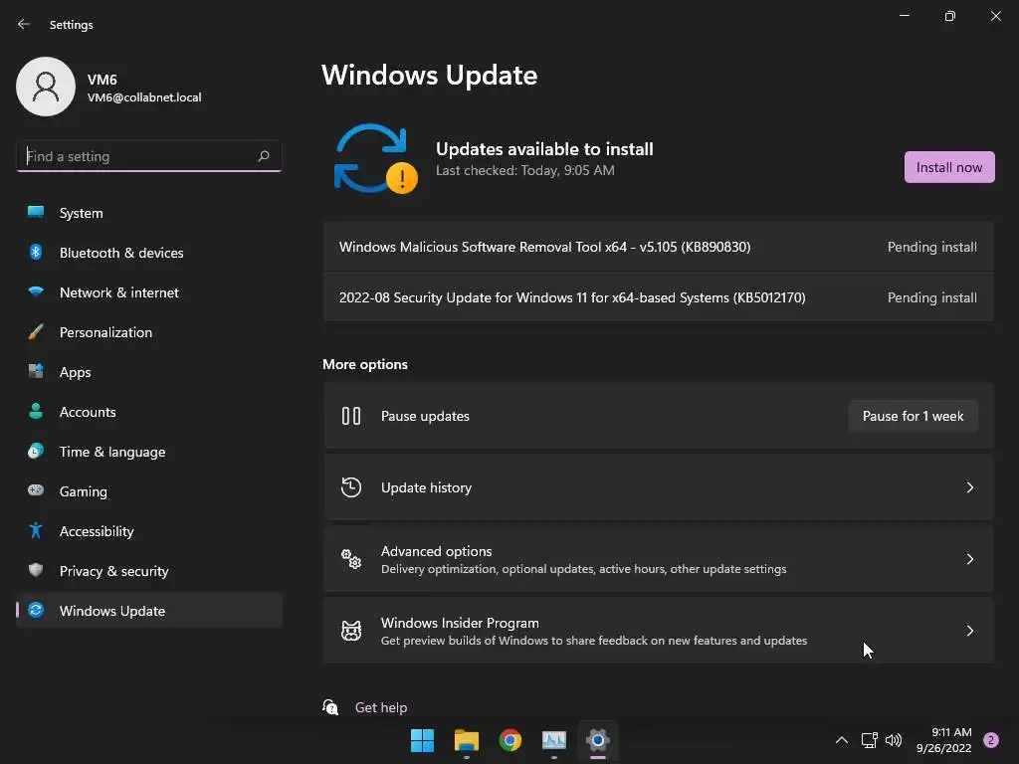Click the clock and date in taskbar
Image resolution: width=1019 pixels, height=764 pixels.
[943, 740]
